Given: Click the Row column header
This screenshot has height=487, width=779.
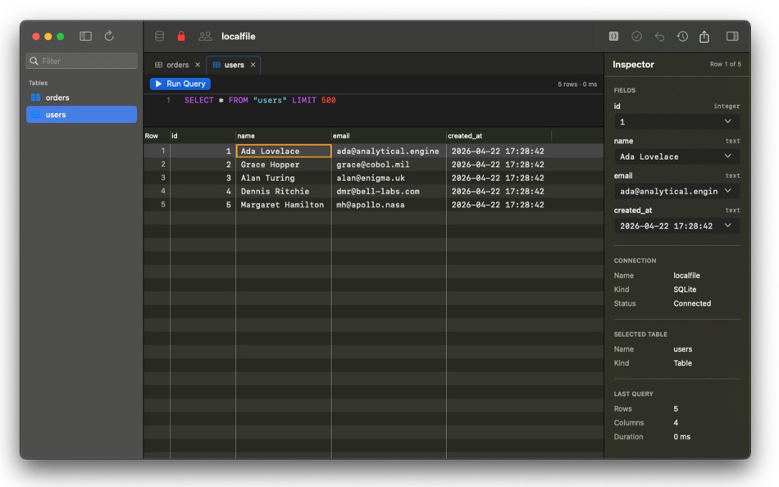Looking at the screenshot, I should (157, 135).
